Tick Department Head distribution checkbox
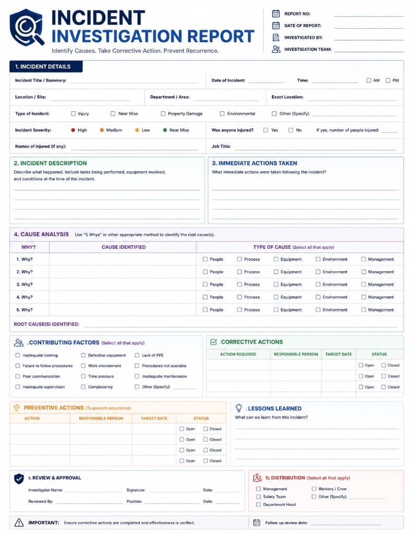 pos(259,504)
